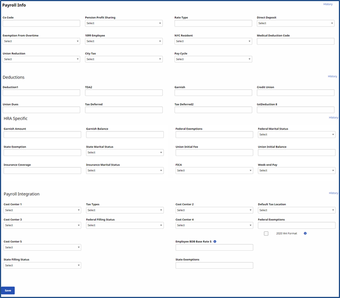
Task: Click the Co Code input field
Action: [42, 24]
